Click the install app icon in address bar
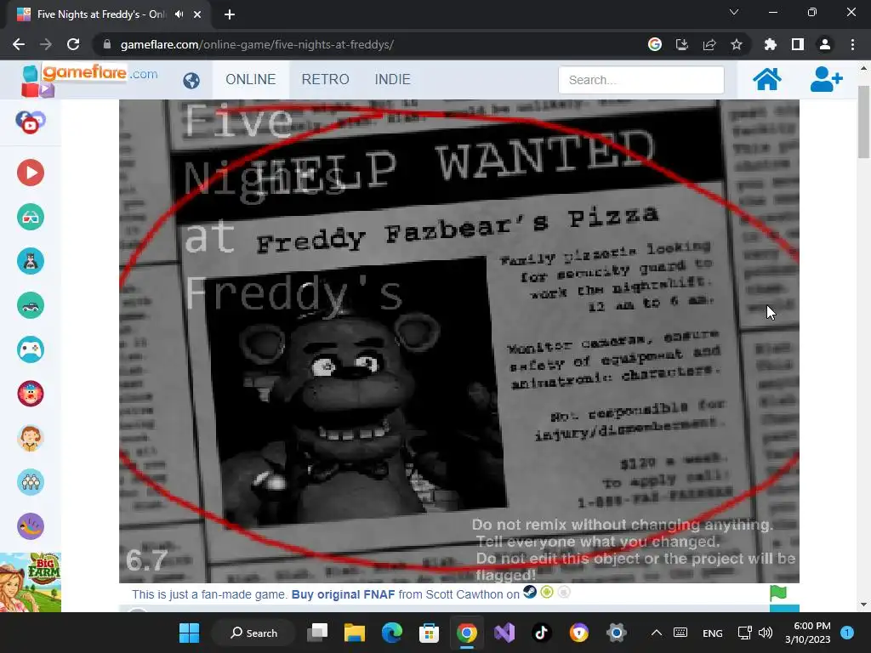871x653 pixels. (682, 44)
